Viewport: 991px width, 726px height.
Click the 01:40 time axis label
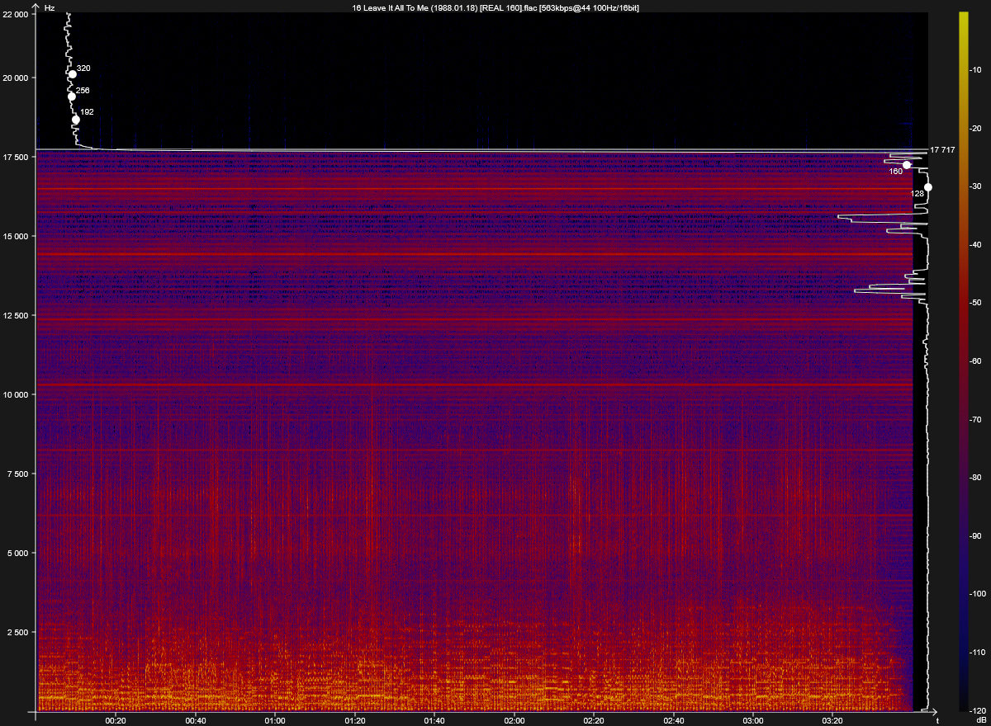coord(434,720)
